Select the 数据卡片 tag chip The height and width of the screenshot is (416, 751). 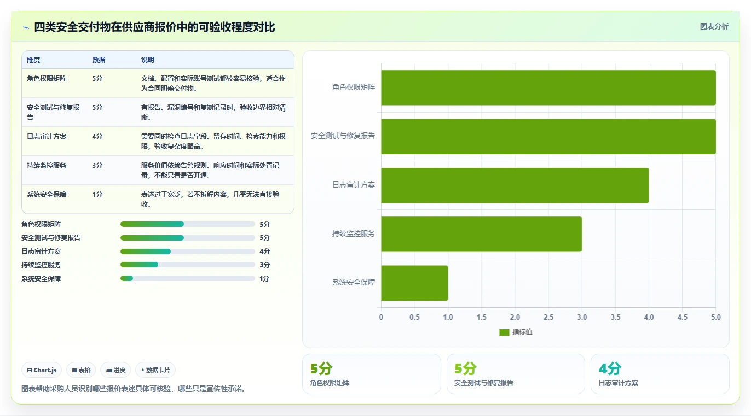(x=155, y=370)
